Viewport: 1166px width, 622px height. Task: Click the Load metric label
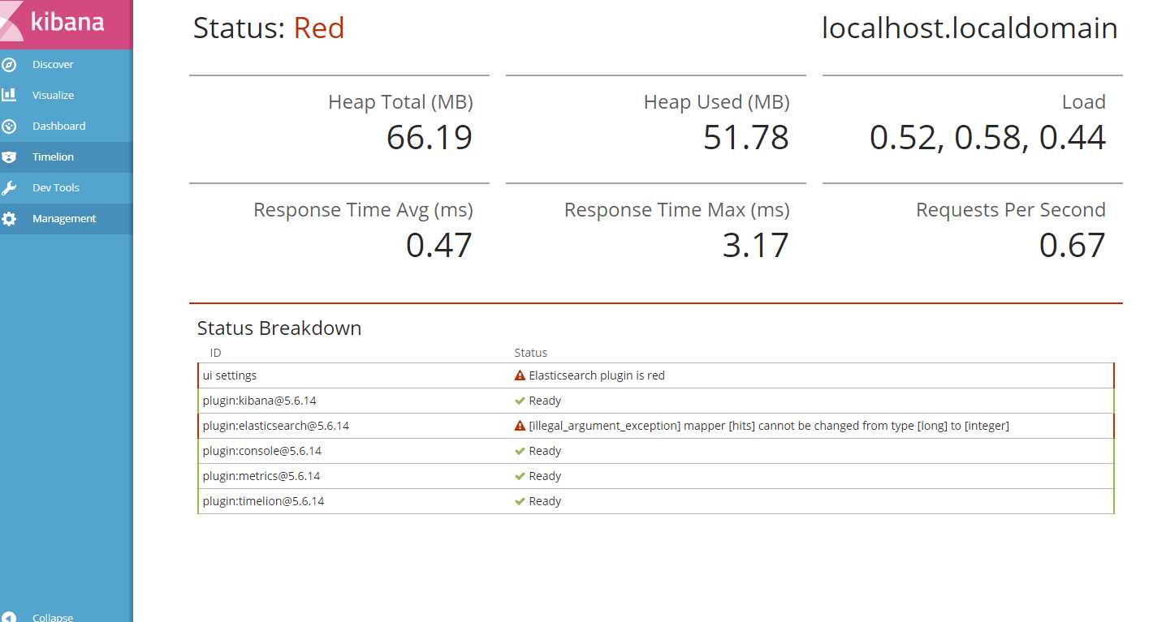pyautogui.click(x=1084, y=102)
